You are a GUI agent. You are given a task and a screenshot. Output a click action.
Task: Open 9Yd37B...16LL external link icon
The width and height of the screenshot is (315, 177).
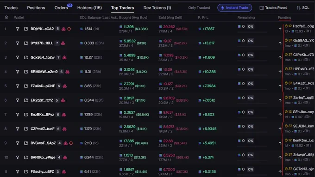pos(26,43)
